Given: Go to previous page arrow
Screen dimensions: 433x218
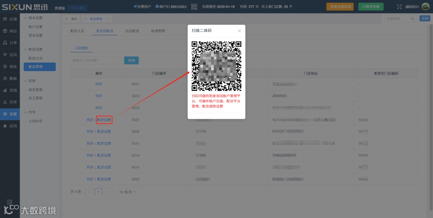Looking at the screenshot, I should [89, 192].
